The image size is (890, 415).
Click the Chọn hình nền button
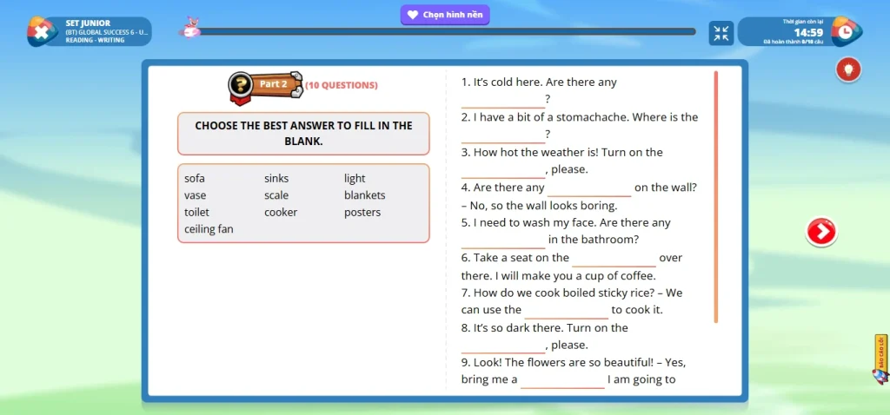point(445,15)
